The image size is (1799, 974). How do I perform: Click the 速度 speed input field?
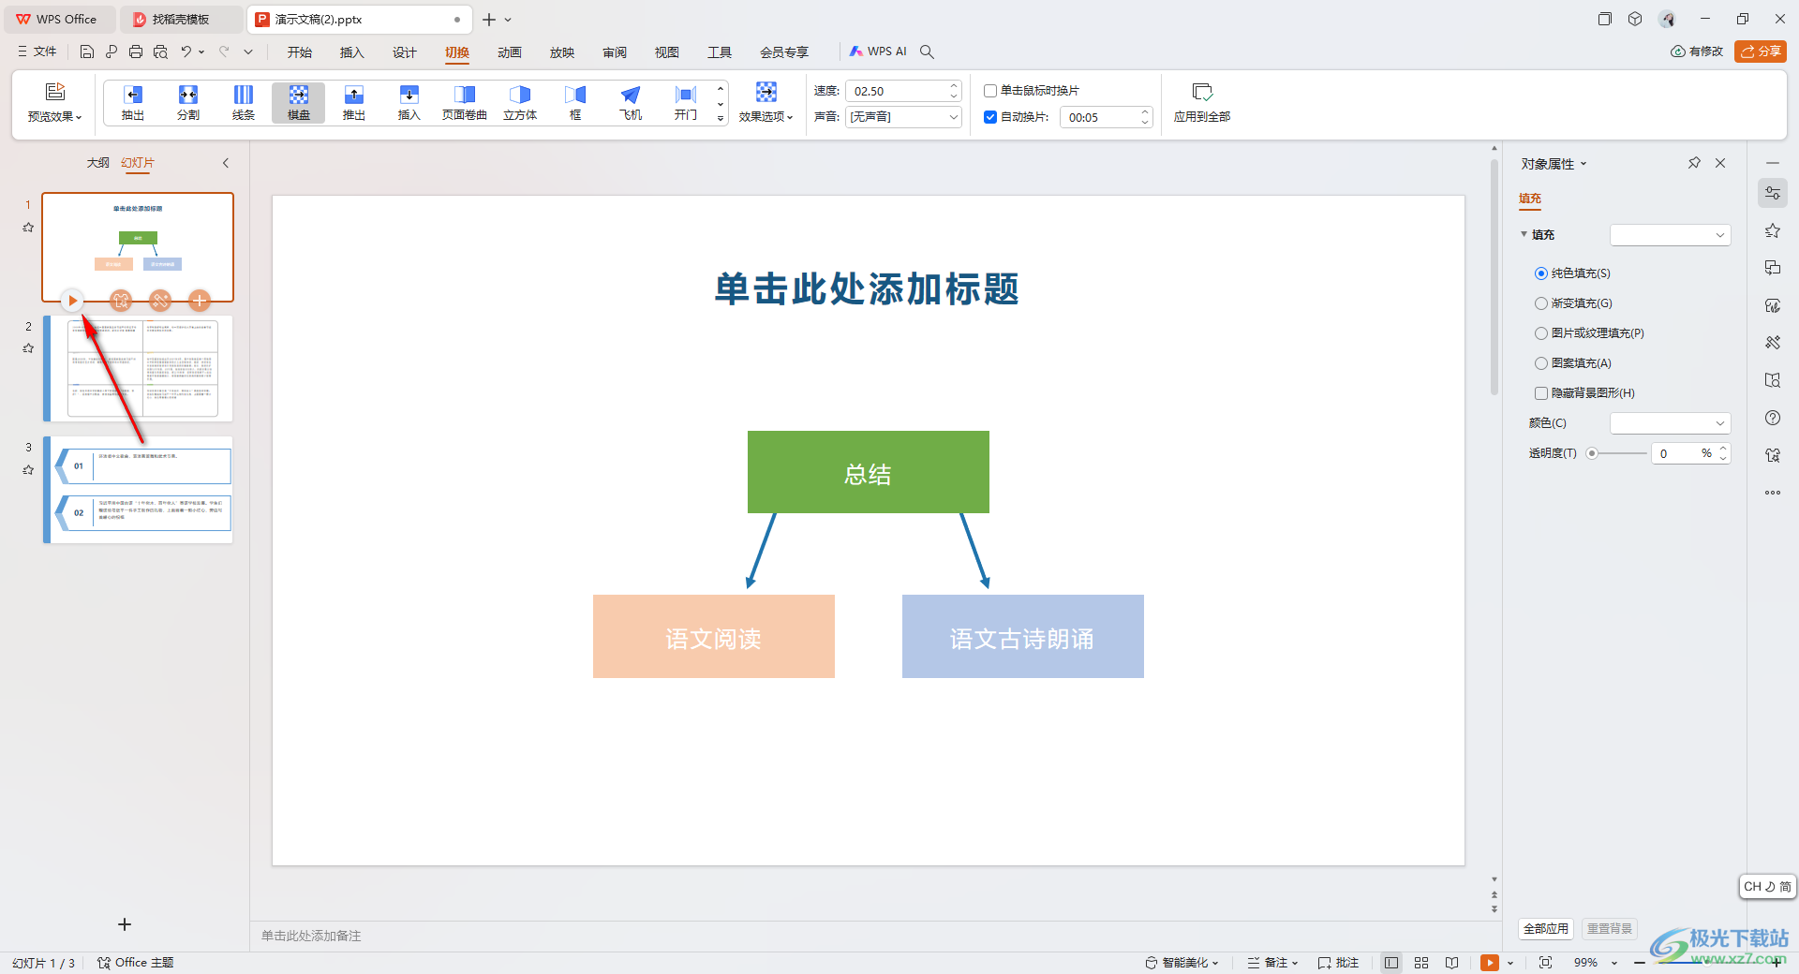point(898,91)
